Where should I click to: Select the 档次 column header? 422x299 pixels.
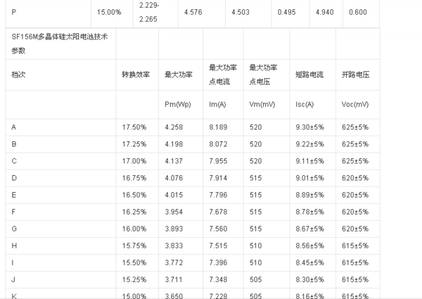pos(18,75)
